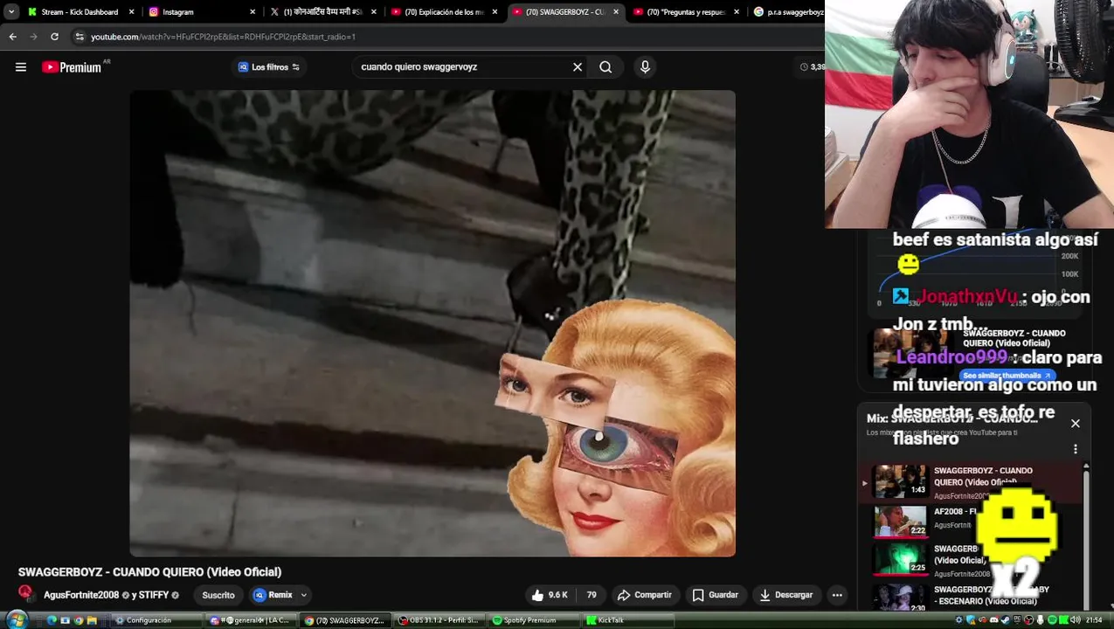Viewport: 1114px width, 629px height.
Task: Share the video via Compartir
Action: click(644, 595)
